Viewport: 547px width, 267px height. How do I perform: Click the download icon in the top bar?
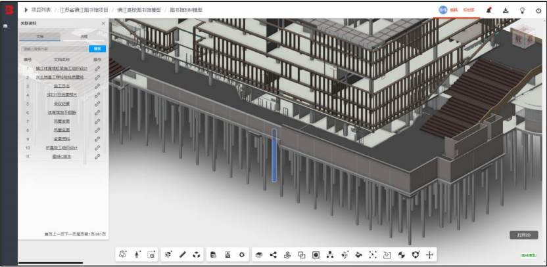[506, 10]
